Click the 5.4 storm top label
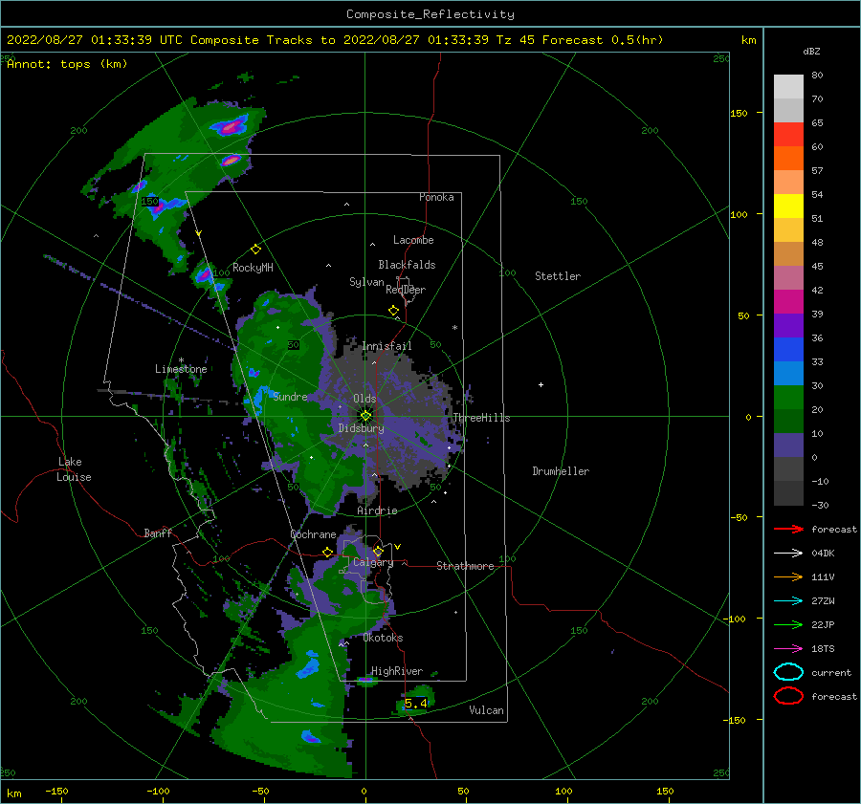This screenshot has height=804, width=861. (x=416, y=703)
